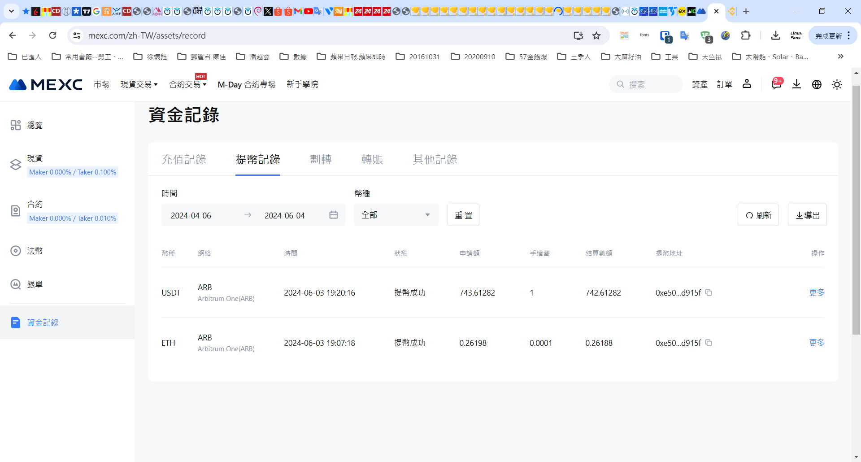Viewport: 861px width, 462px height.
Task: Copy USDT withdrawal address 0xe50...d915f
Action: tap(709, 292)
